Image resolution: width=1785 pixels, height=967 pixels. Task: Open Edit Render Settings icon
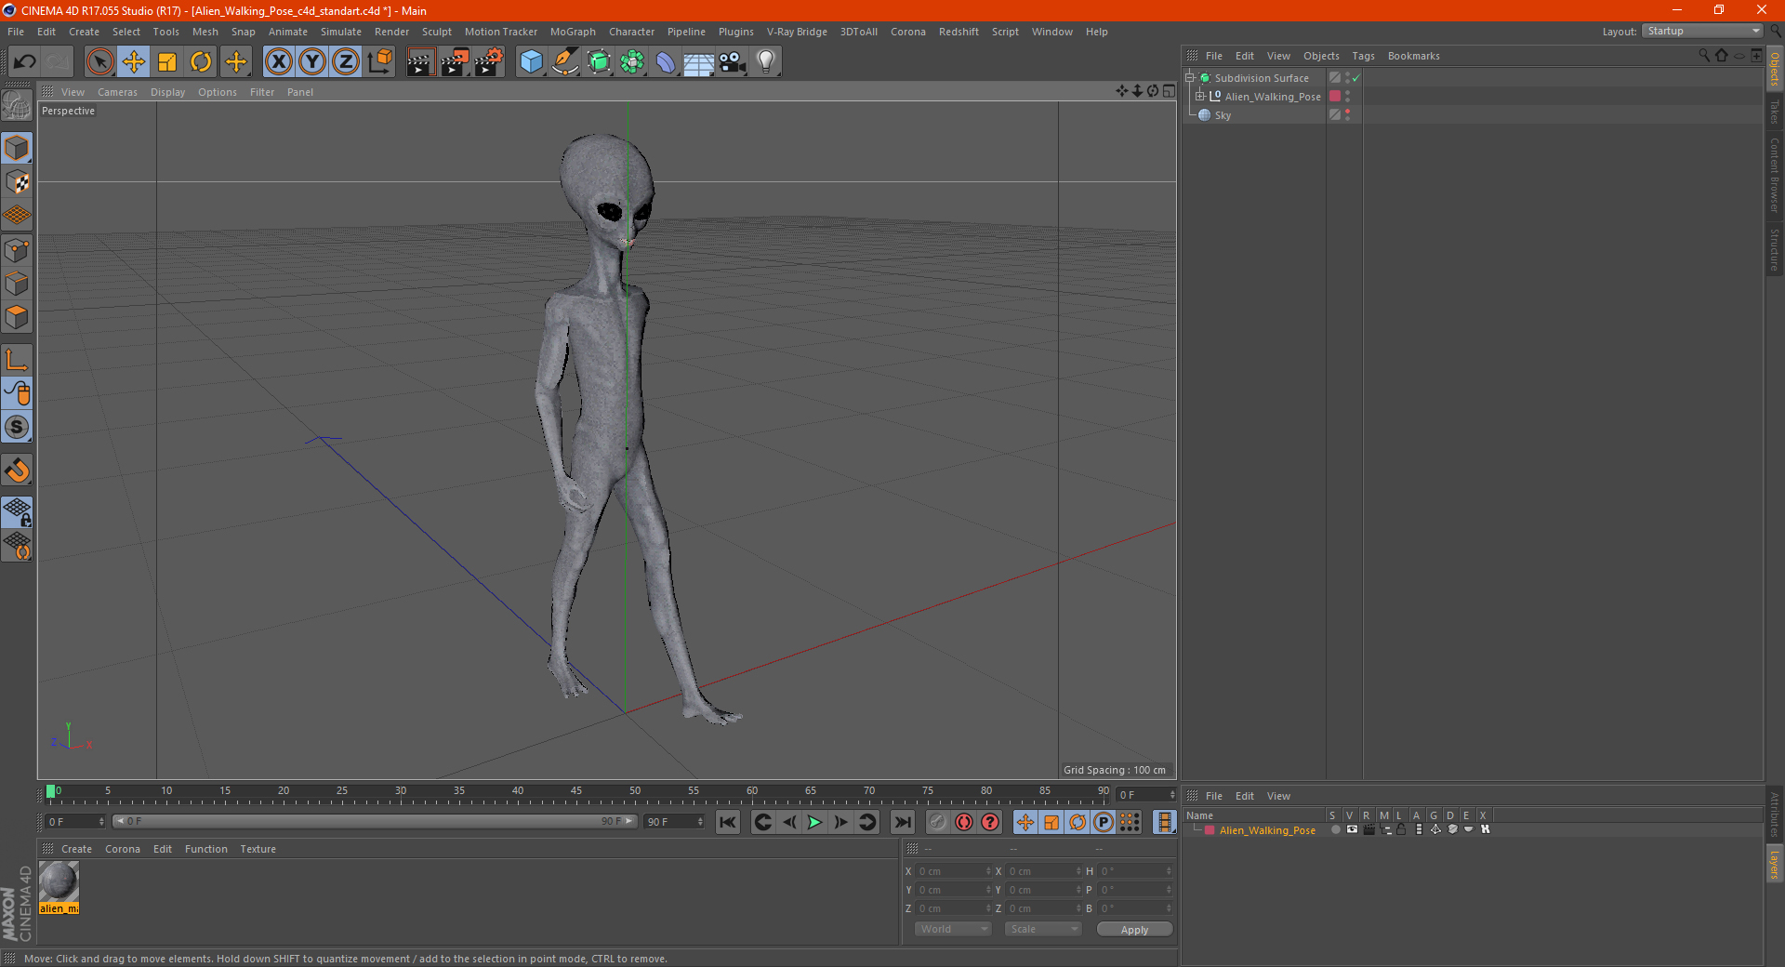click(x=489, y=62)
